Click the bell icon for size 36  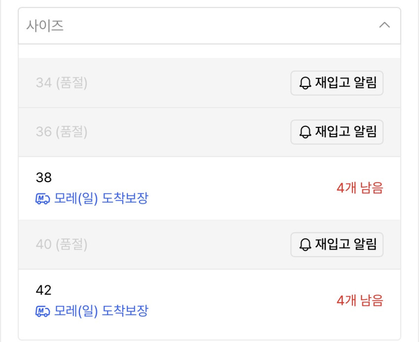pos(306,132)
